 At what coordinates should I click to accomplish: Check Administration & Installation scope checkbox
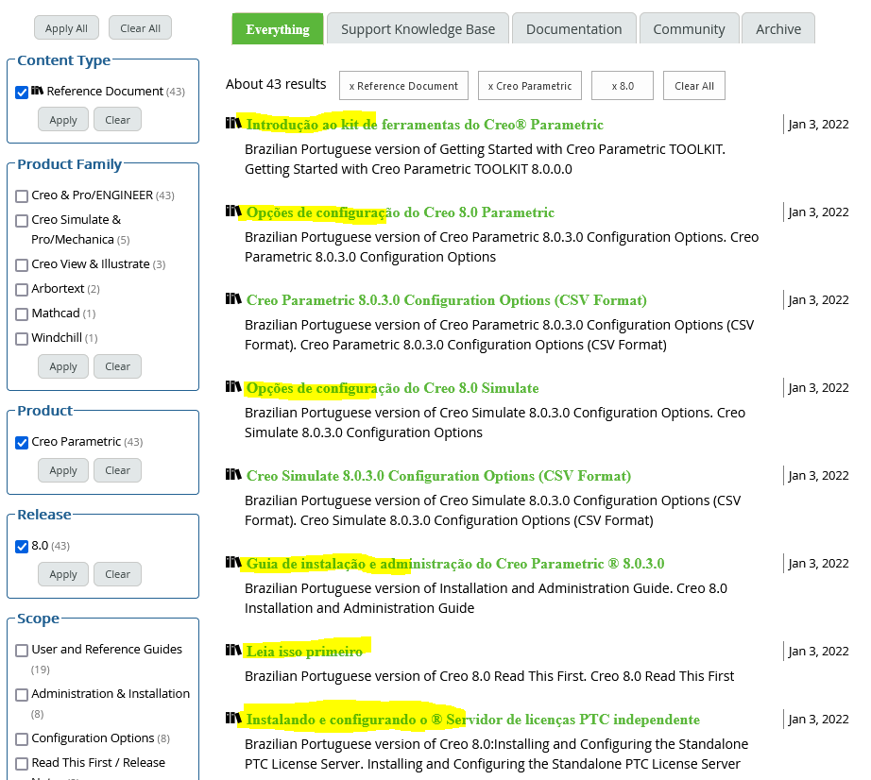click(x=22, y=694)
